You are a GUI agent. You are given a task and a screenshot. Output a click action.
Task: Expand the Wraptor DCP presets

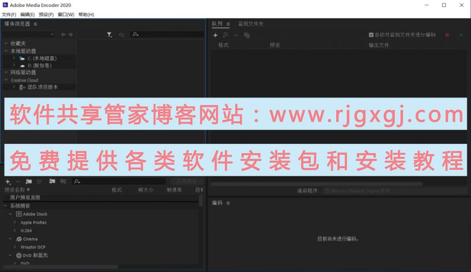15,247
